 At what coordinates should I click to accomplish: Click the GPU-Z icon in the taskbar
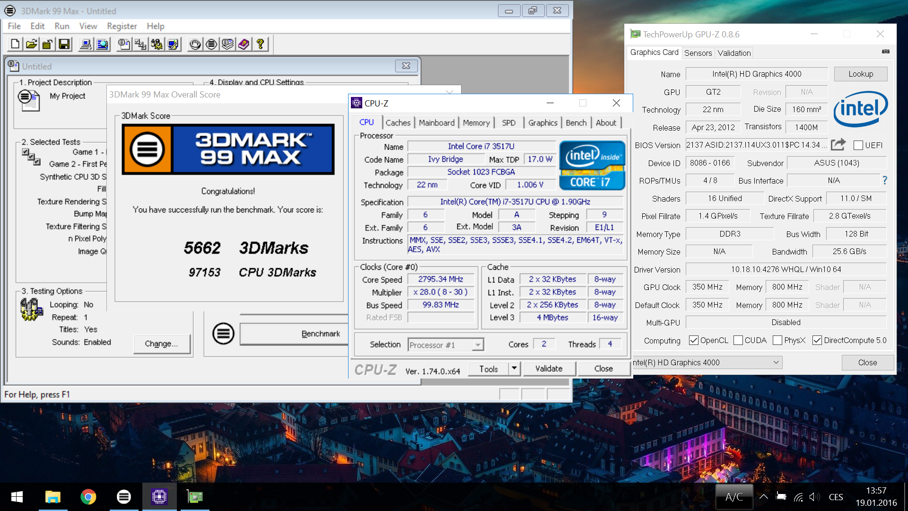point(195,497)
